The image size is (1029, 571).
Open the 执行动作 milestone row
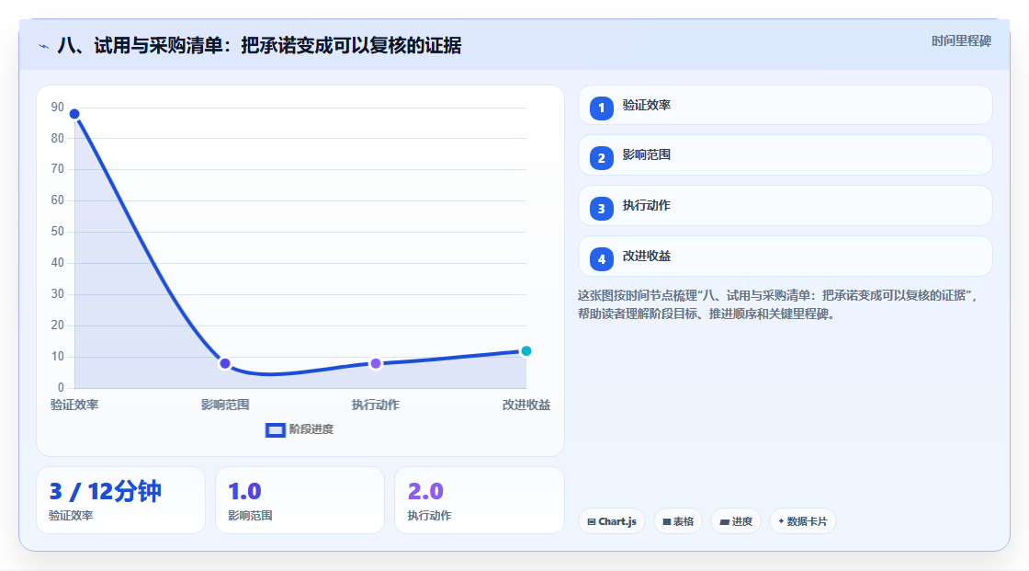(x=785, y=206)
